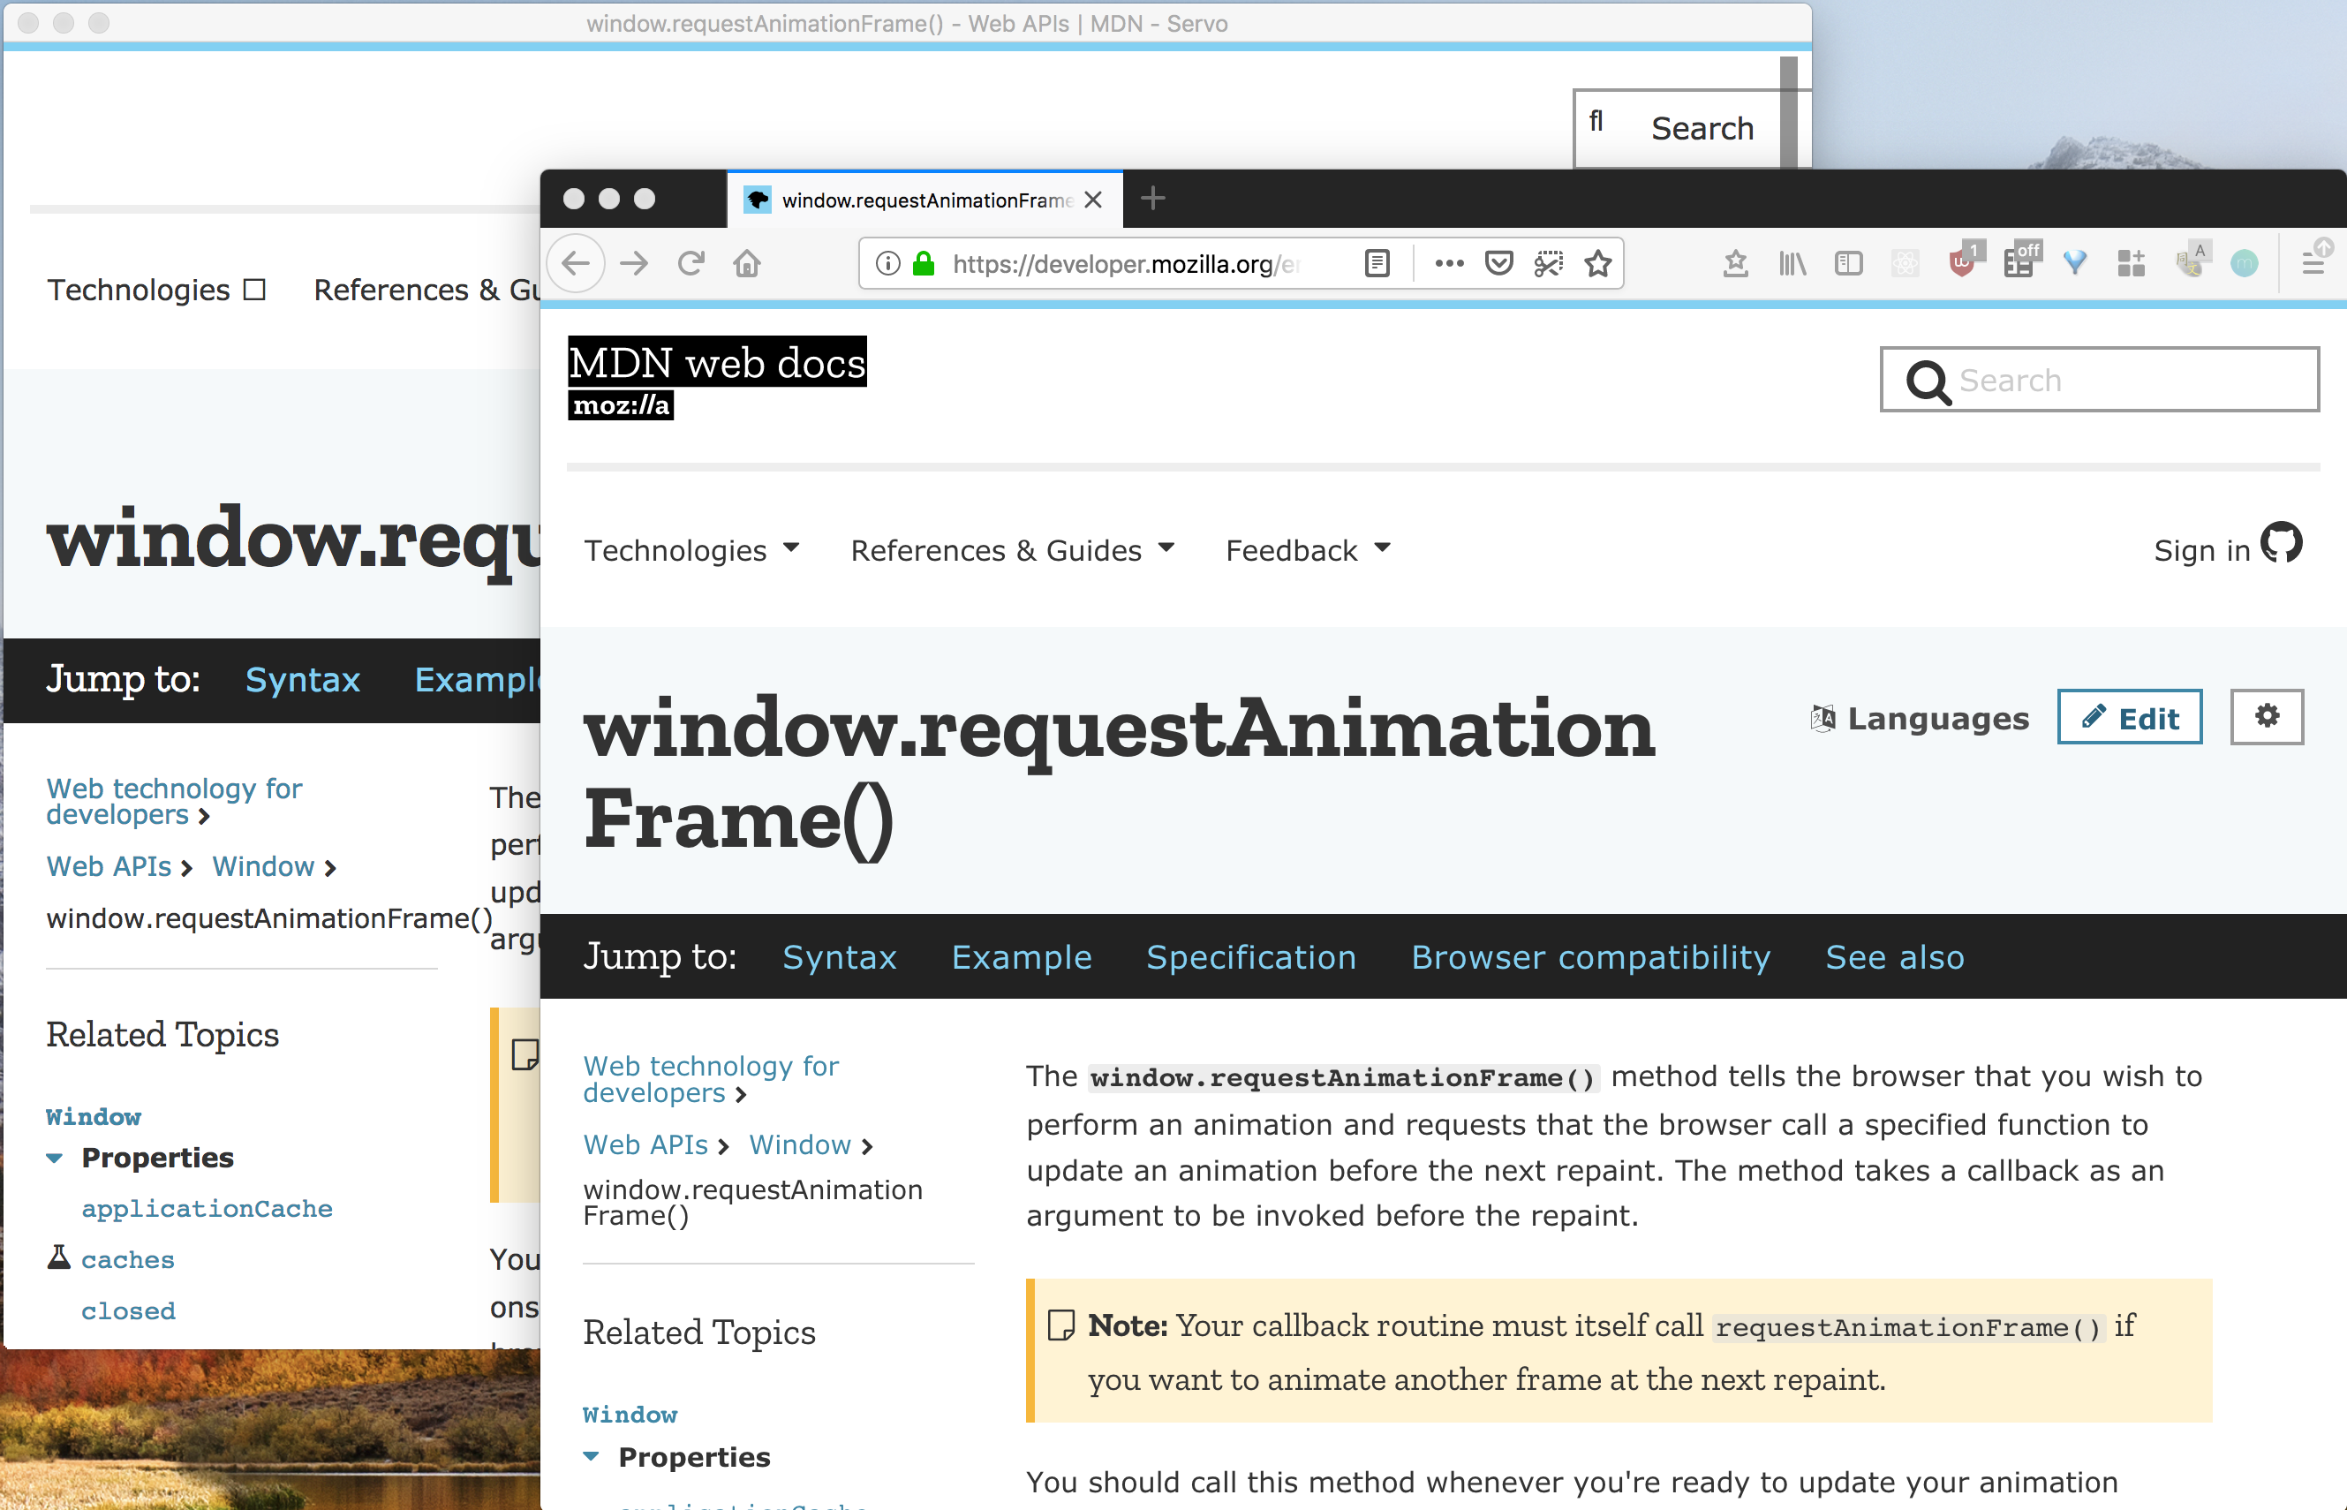Click the teal round m extension icon
The width and height of the screenshot is (2347, 1510).
coord(2244,263)
